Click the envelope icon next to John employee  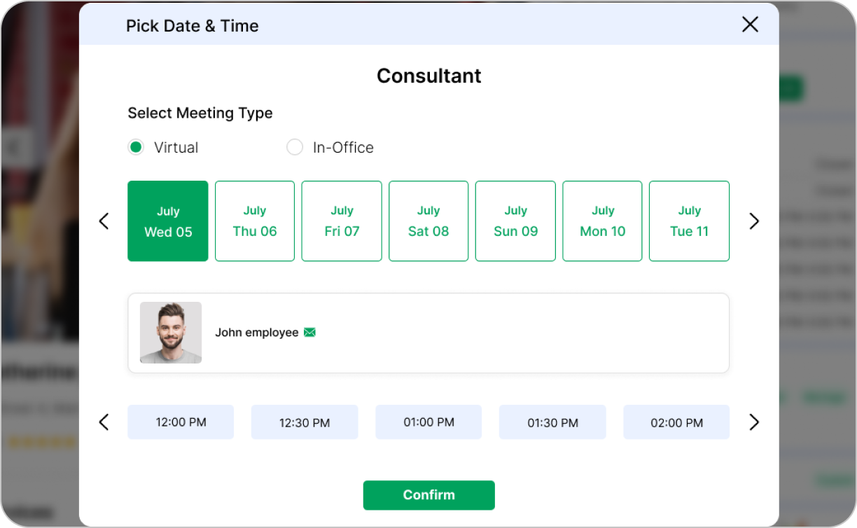[309, 333]
